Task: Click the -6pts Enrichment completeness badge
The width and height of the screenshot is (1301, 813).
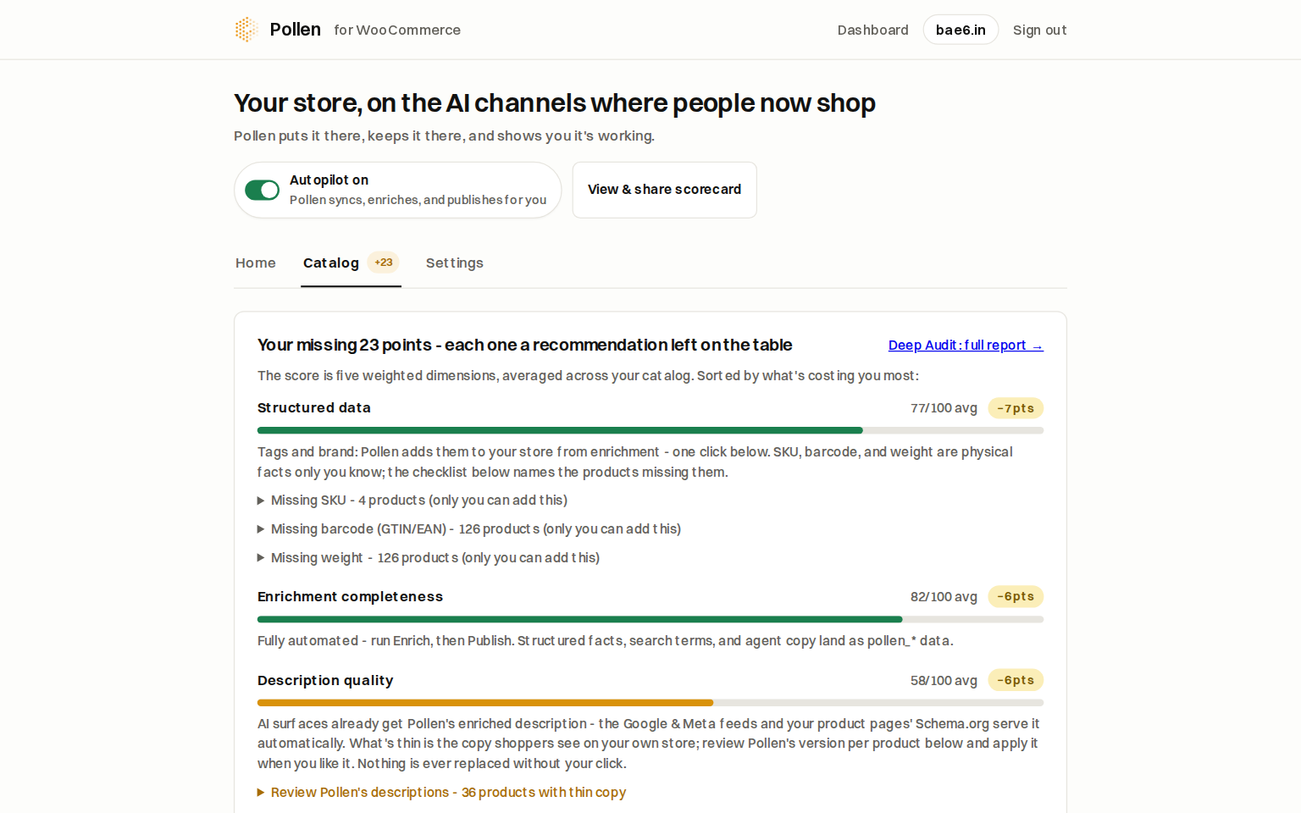Action: click(x=1016, y=596)
